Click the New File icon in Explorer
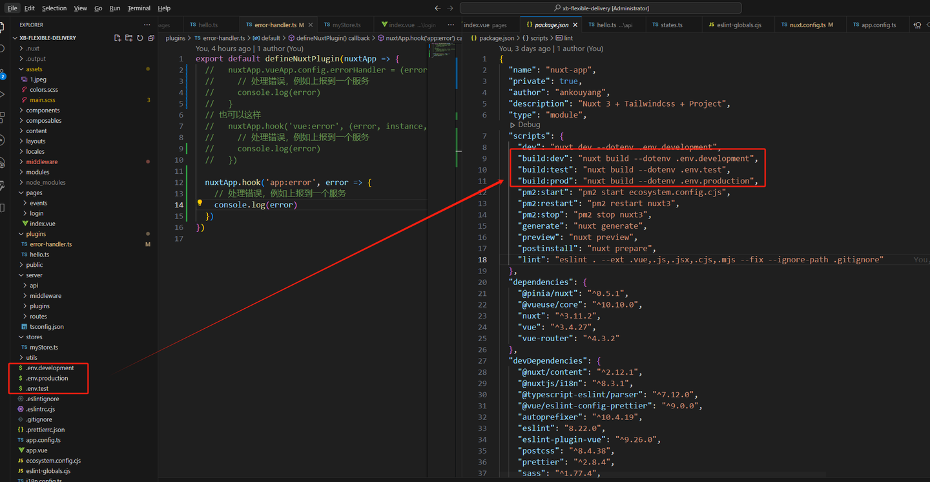The height and width of the screenshot is (482, 930). (118, 38)
